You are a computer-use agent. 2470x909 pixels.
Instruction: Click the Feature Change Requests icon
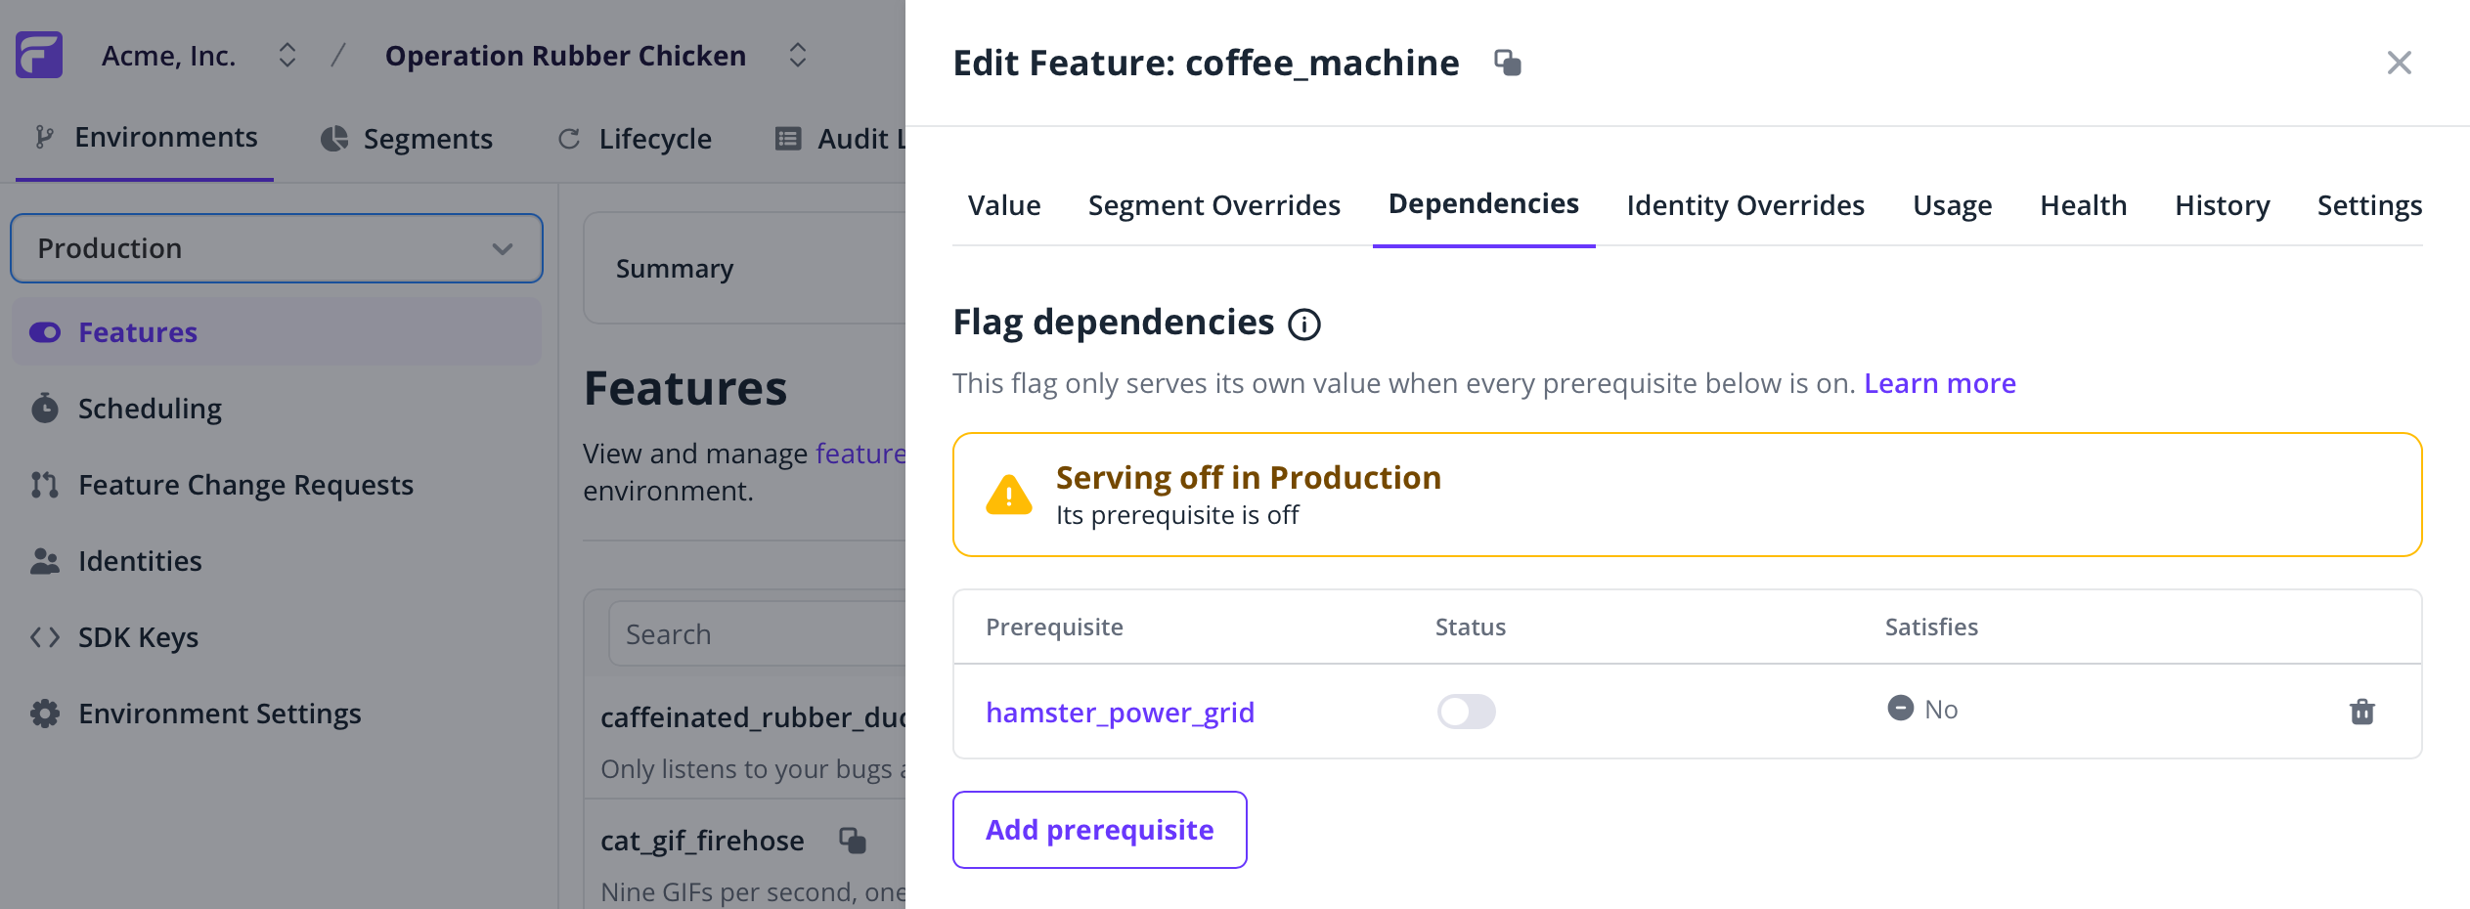45,484
